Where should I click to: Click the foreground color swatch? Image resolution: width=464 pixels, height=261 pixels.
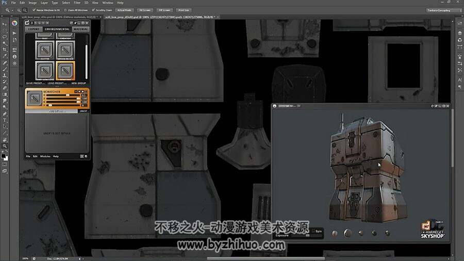click(x=3, y=156)
